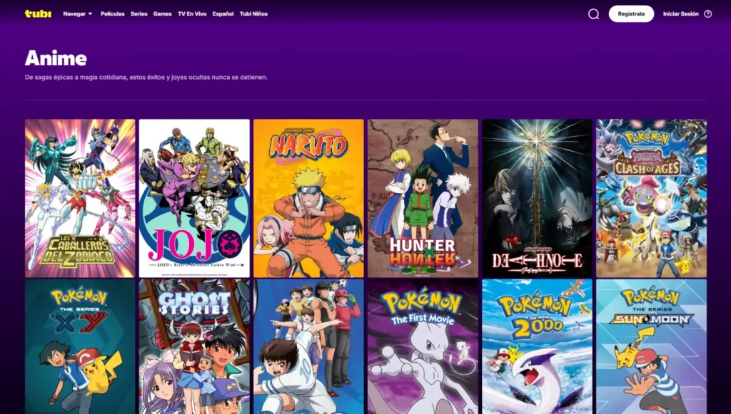This screenshot has width=731, height=414.
Task: Click the Regístrate button
Action: click(x=631, y=14)
